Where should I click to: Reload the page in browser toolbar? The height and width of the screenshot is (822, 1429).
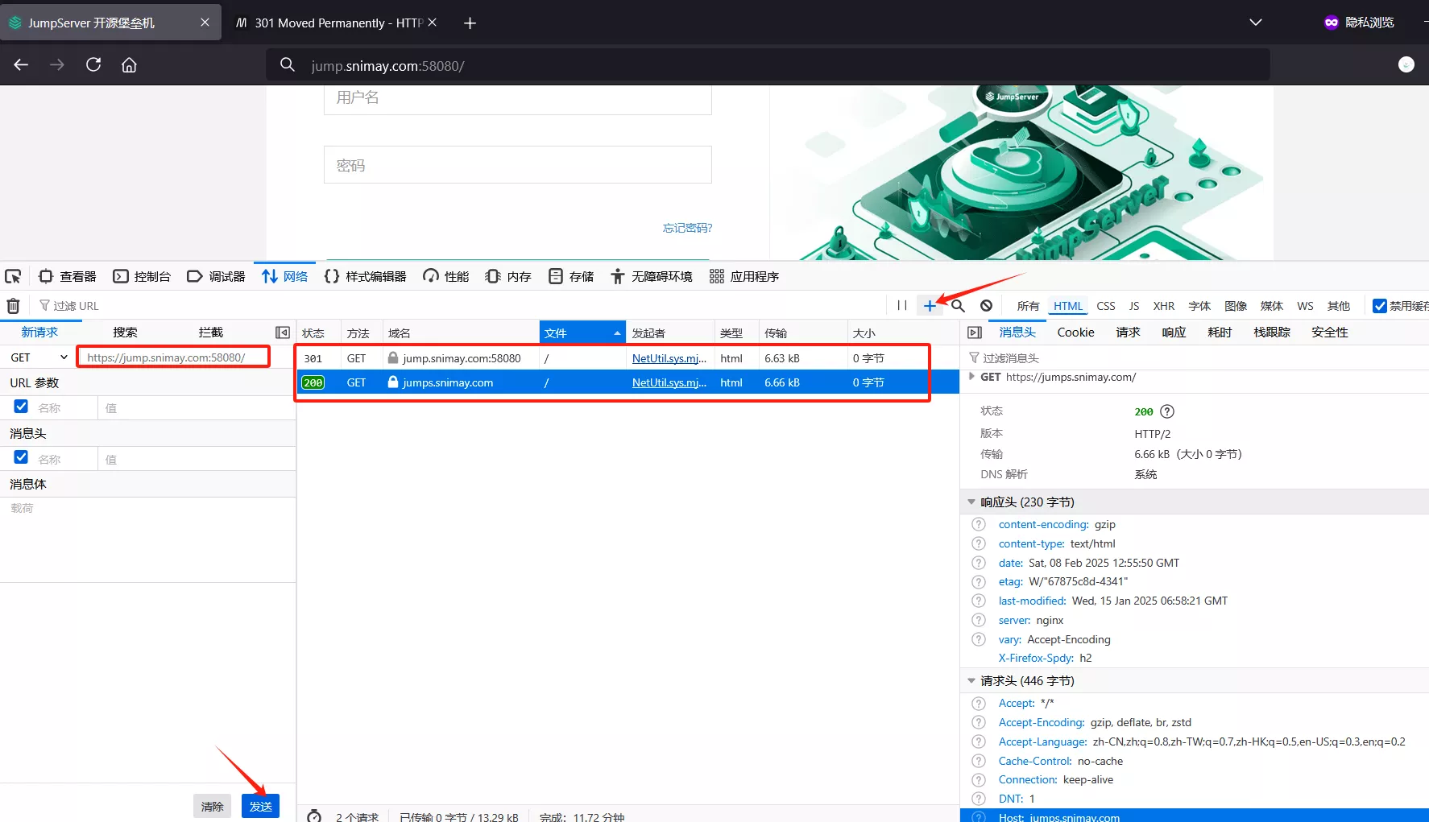coord(93,65)
